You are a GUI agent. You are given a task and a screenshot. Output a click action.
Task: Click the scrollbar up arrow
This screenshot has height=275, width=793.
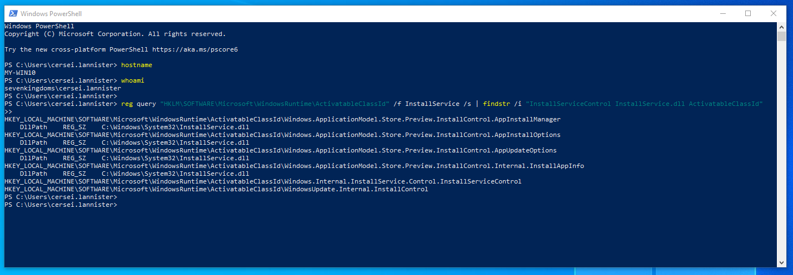point(781,27)
